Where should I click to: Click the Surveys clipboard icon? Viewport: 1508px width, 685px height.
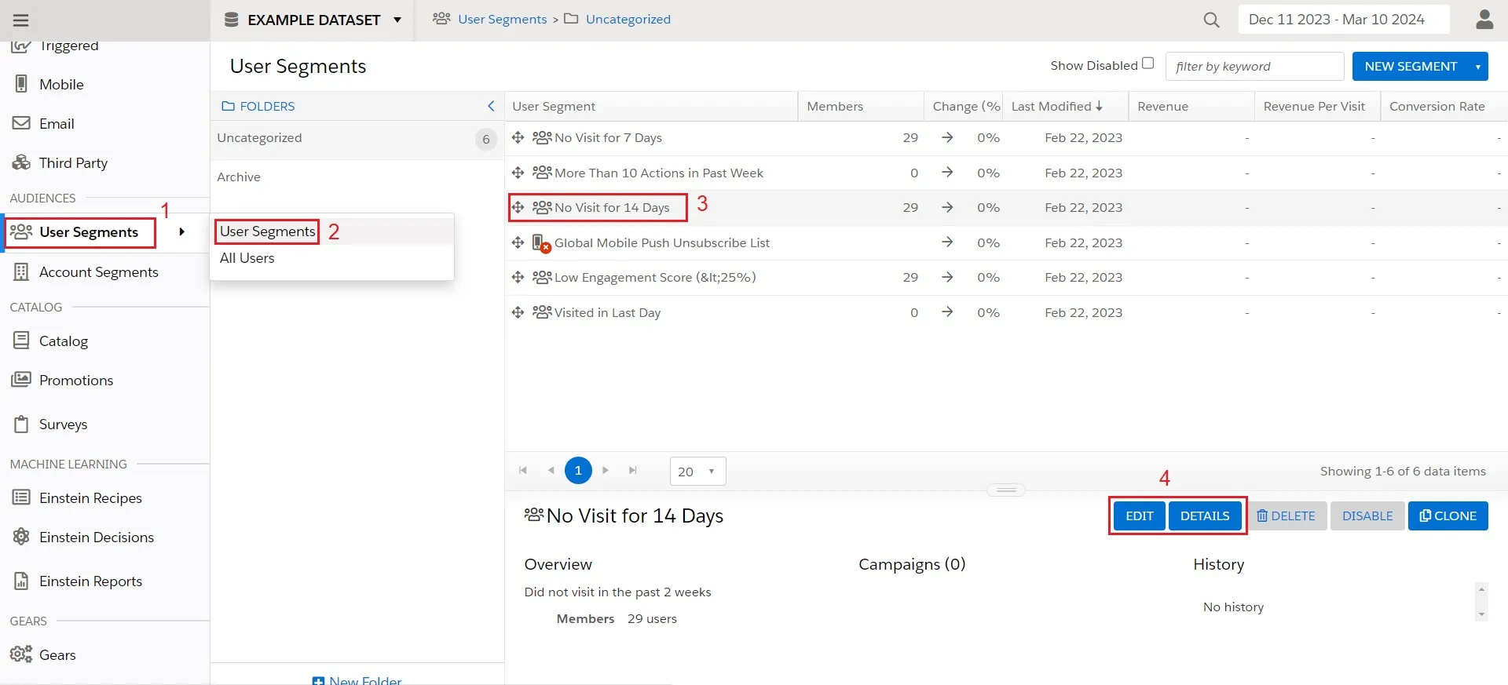point(21,424)
